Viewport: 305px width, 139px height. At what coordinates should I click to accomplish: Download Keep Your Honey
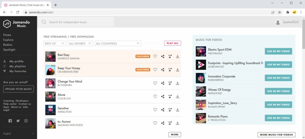point(178,69)
